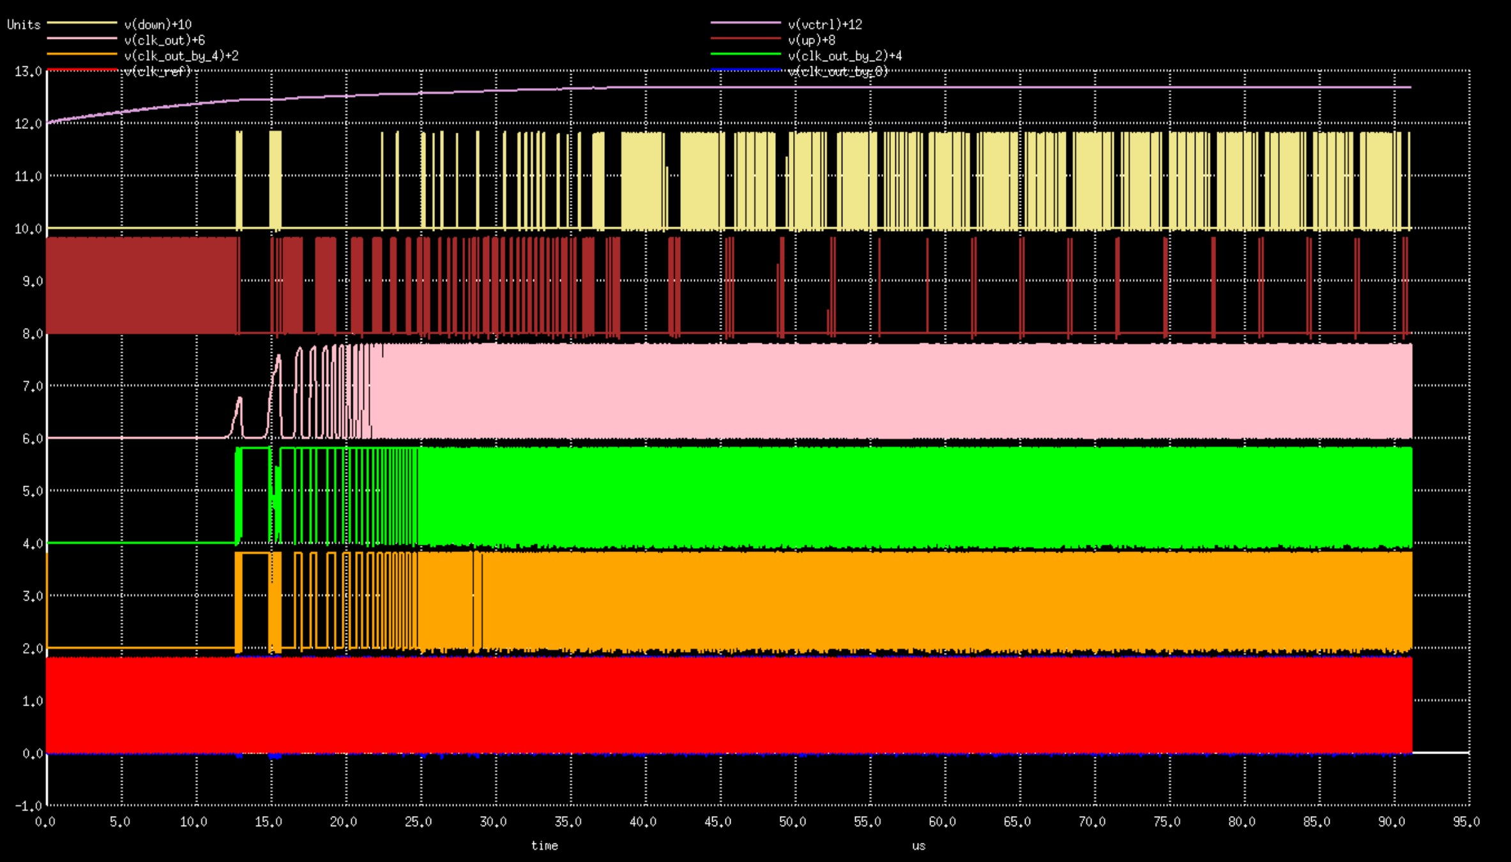Screen dimensions: 1511x862
Task: Click the 50.0 tick on time axis
Action: pos(793,822)
